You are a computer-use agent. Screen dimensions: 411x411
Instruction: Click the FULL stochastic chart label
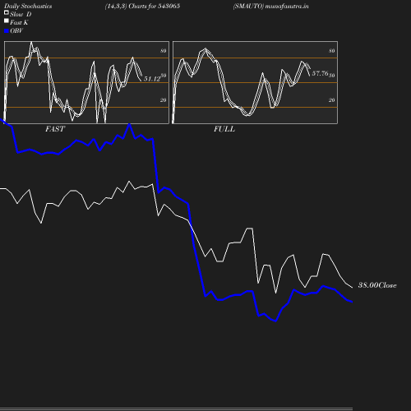tap(224, 129)
